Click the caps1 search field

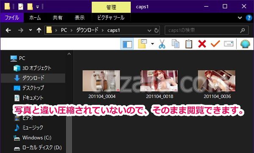pyautogui.click(x=207, y=30)
